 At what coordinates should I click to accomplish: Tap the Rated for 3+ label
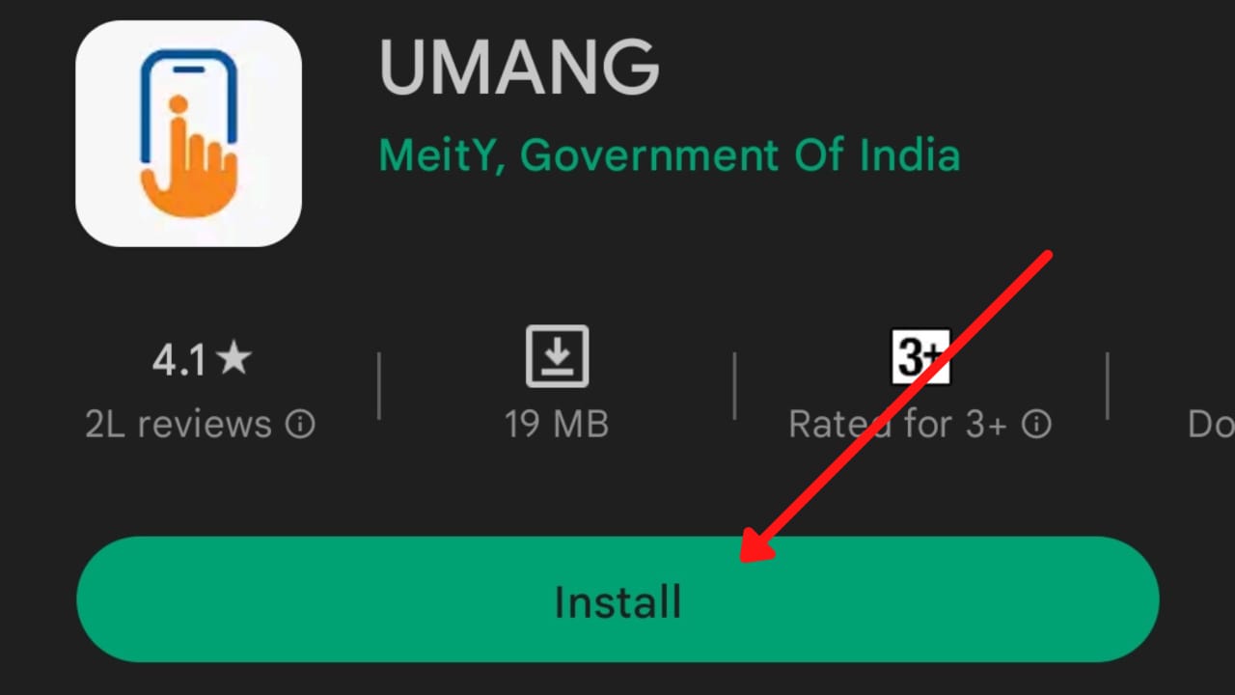[x=897, y=424]
